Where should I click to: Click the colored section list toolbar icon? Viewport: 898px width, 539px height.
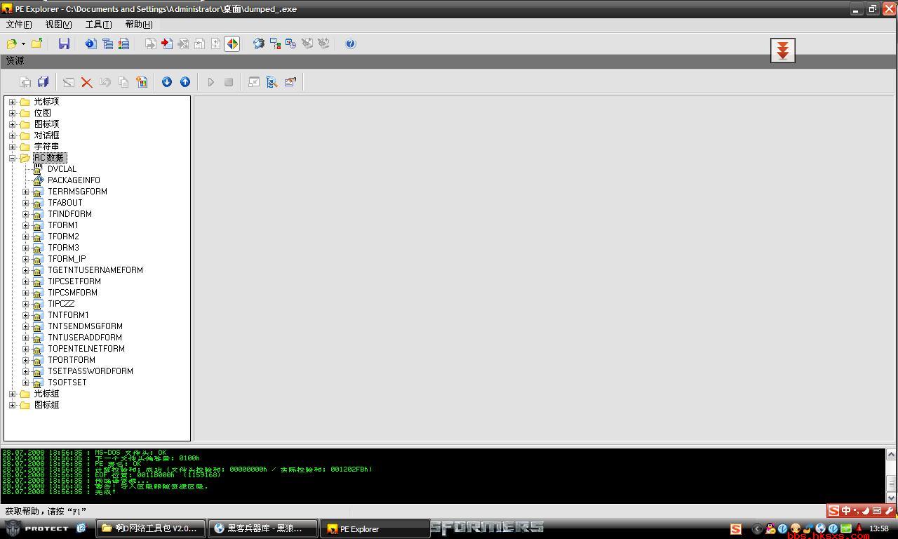[x=123, y=44]
